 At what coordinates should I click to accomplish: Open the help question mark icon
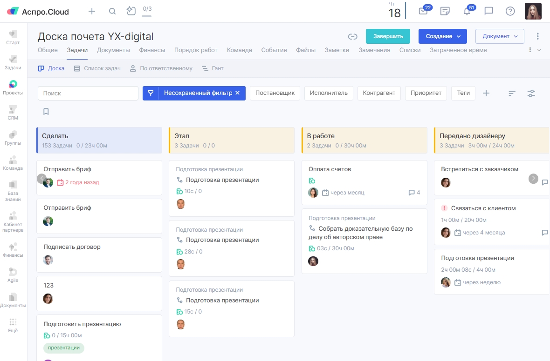tap(510, 11)
